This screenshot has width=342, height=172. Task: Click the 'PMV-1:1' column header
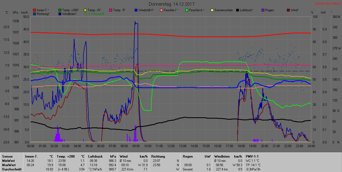click(252, 156)
